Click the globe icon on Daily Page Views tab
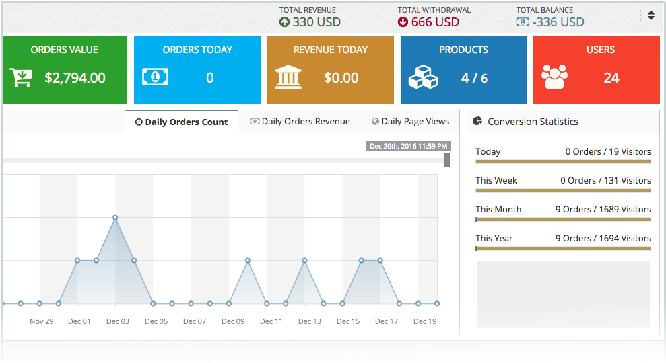This screenshot has width=666, height=363. click(375, 121)
